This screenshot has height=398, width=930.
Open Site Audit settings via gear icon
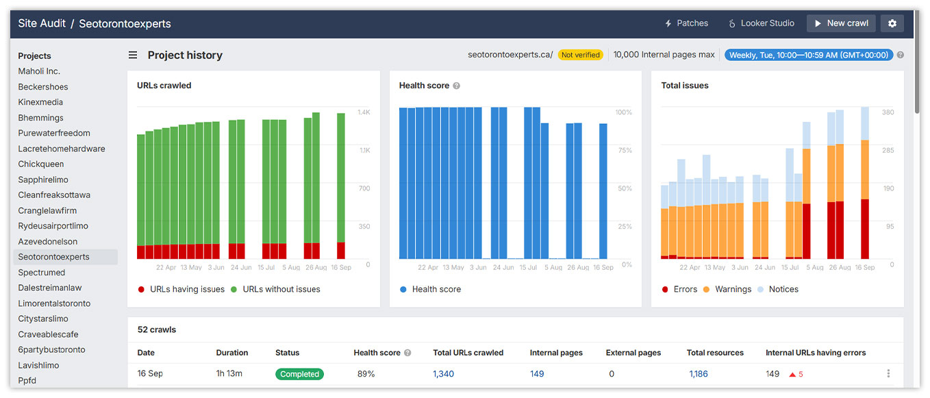pos(892,23)
